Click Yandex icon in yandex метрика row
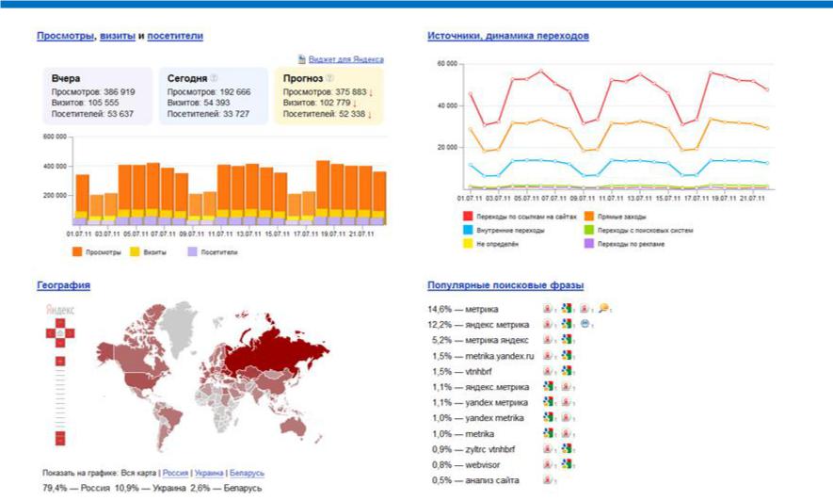This screenshot has width=833, height=500. 568,402
